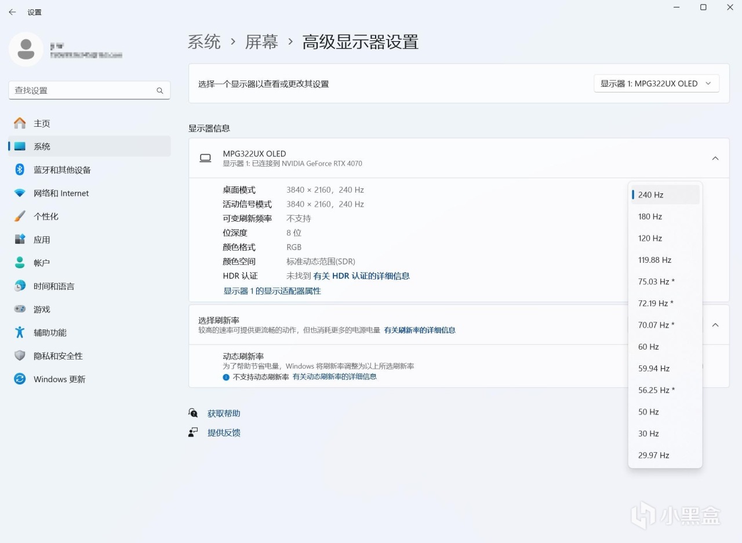
Task: Click the 可变刷新频率 value 不支持
Action: (299, 218)
